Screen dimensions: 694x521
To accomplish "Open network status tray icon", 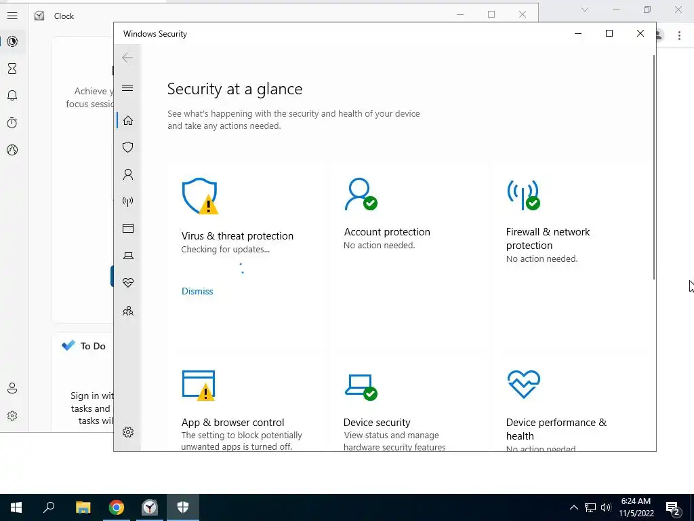I will [x=590, y=507].
